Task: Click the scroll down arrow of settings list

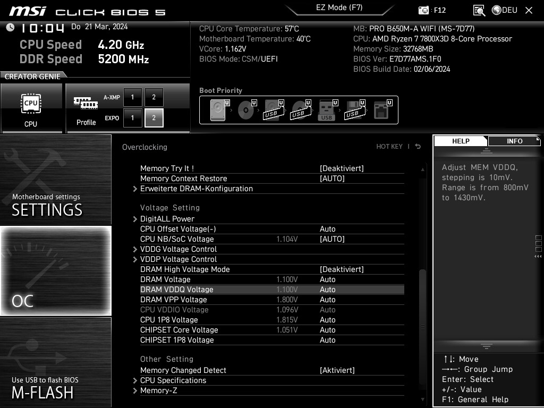Action: [422, 399]
